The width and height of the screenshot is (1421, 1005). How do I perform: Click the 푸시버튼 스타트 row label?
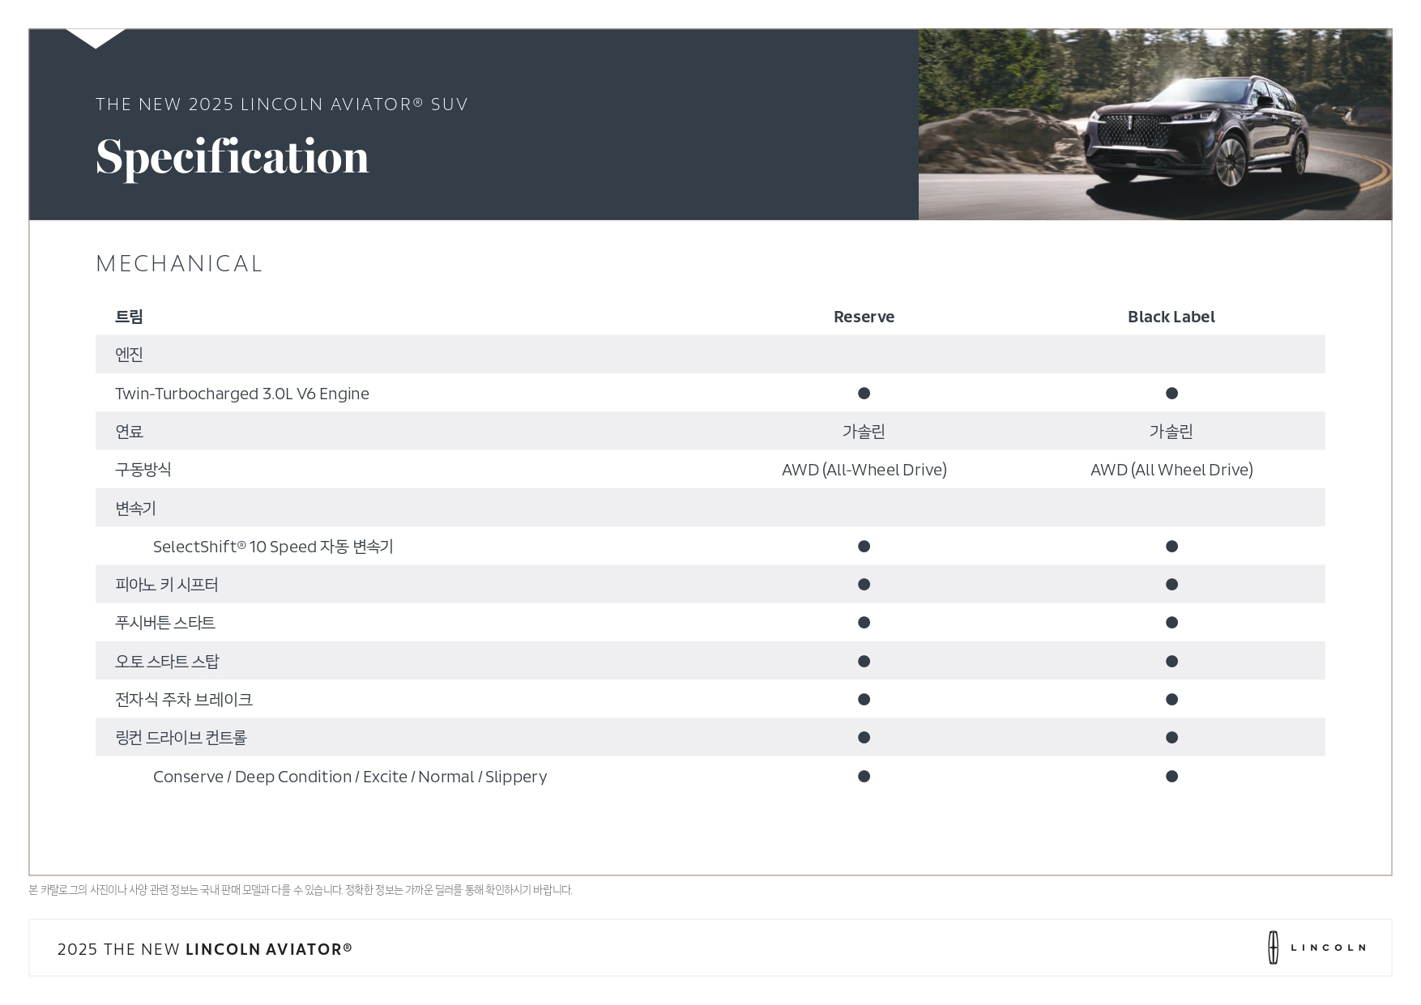pyautogui.click(x=165, y=623)
